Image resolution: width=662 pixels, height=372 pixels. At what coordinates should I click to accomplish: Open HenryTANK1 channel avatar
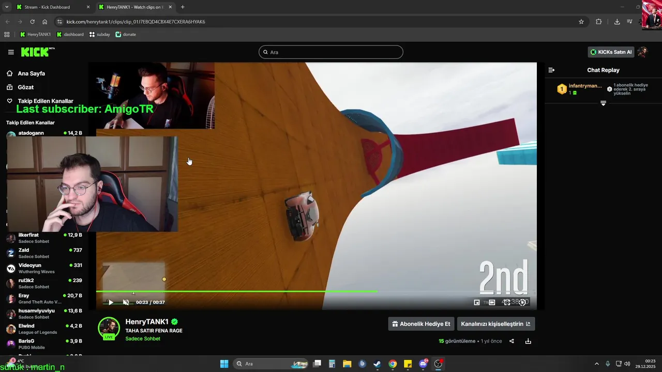click(x=109, y=328)
